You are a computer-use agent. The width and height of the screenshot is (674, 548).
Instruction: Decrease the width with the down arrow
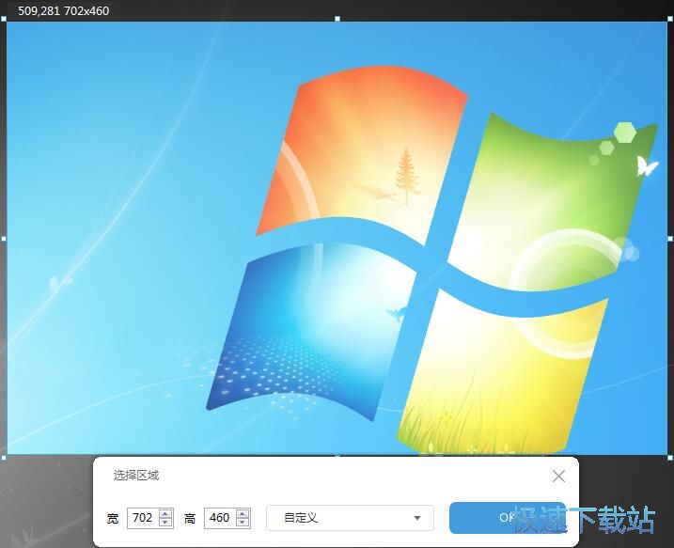click(165, 523)
